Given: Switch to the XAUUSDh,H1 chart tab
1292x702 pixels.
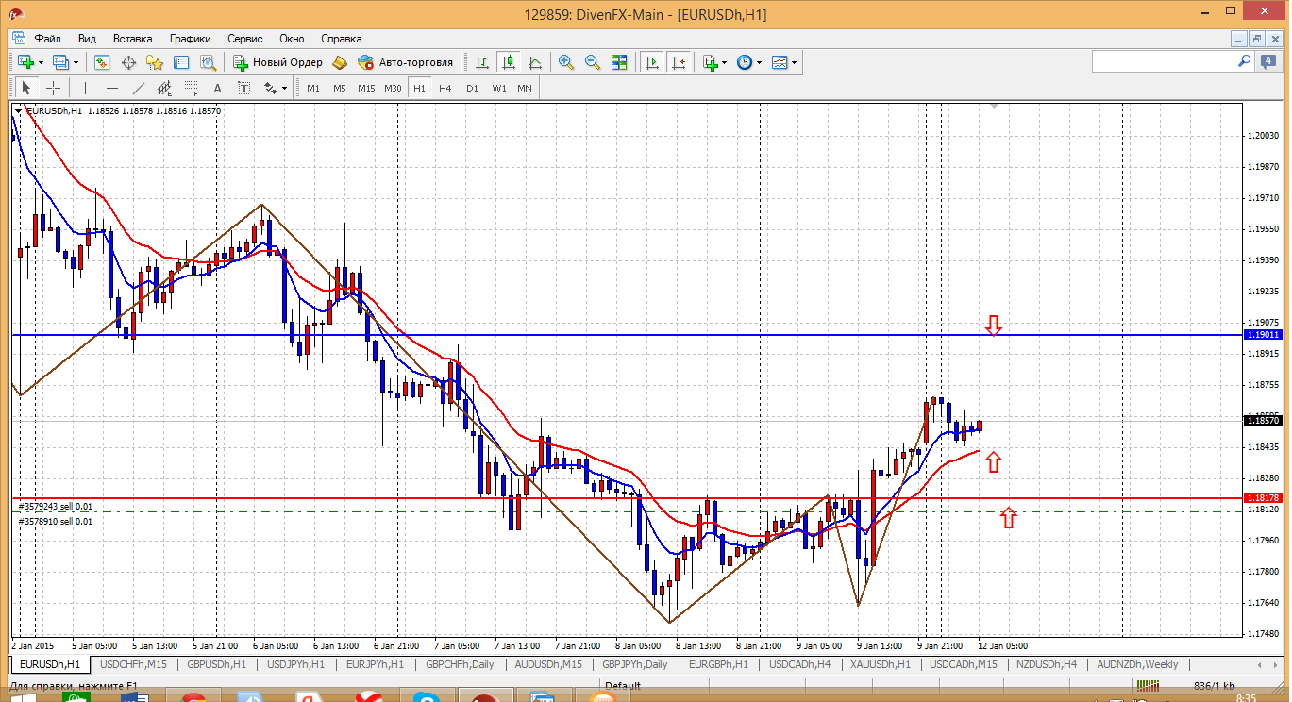Looking at the screenshot, I should [x=880, y=664].
